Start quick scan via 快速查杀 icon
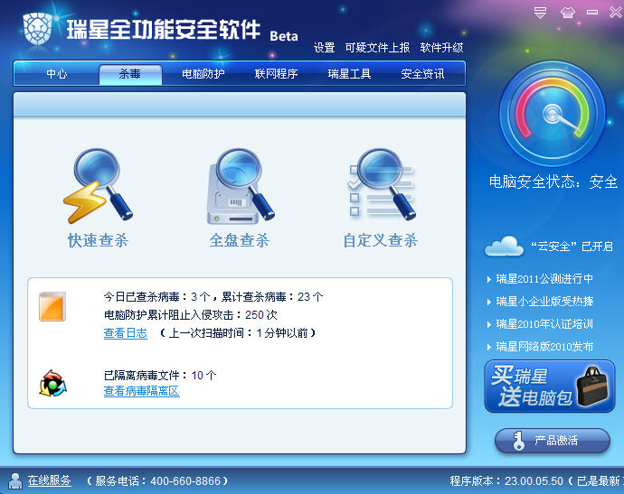The height and width of the screenshot is (494, 624). pyautogui.click(x=98, y=186)
